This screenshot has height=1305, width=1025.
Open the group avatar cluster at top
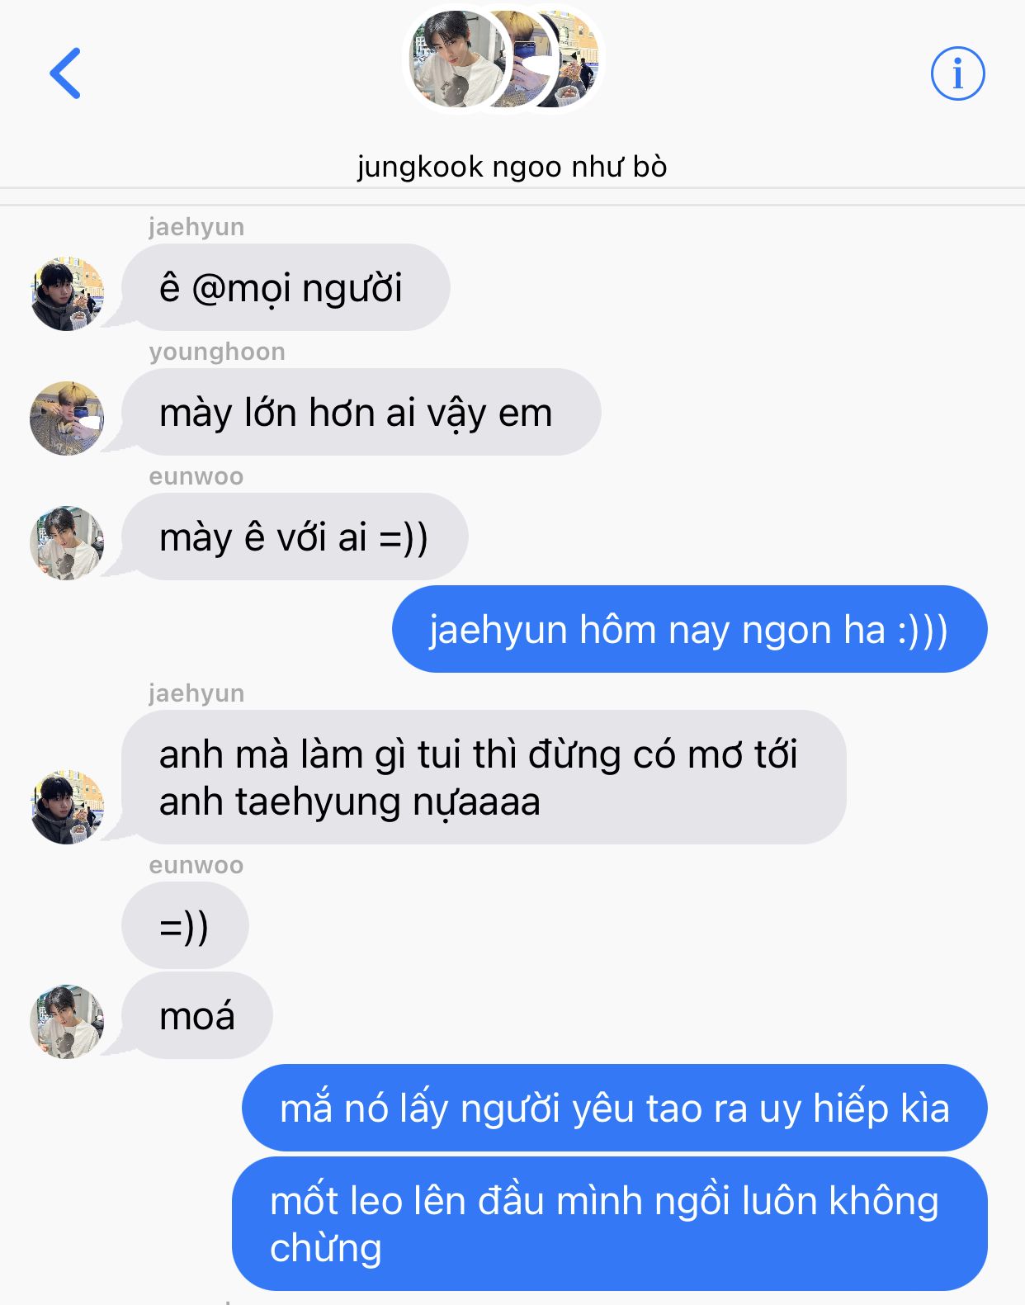504,59
